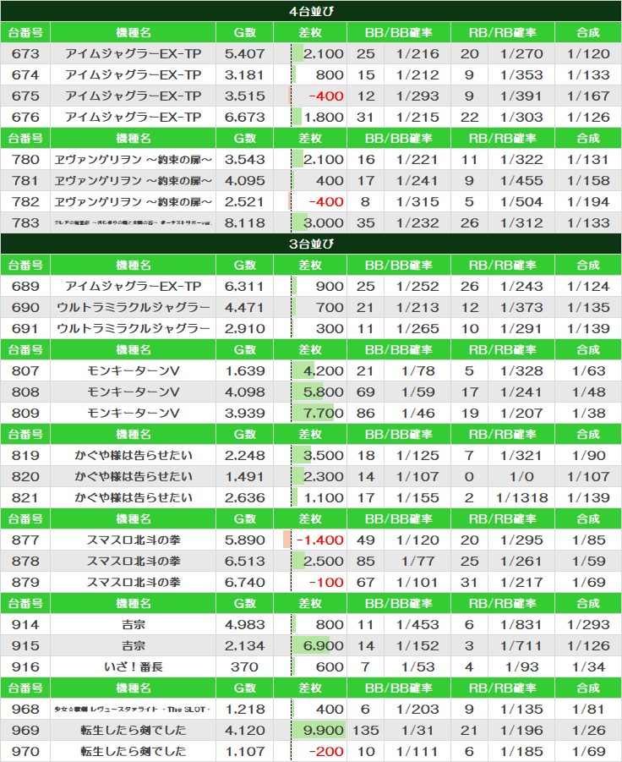Select machine number 673 cell
This screenshot has width=622, height=762.
click(x=25, y=53)
